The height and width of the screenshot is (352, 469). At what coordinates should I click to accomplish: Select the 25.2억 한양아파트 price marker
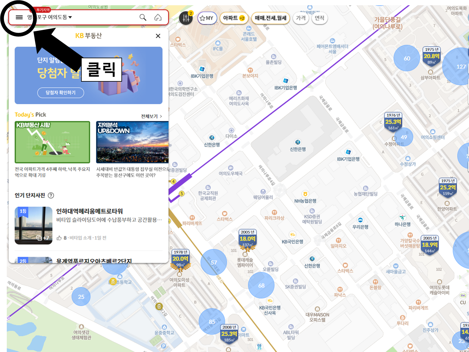[x=448, y=187]
